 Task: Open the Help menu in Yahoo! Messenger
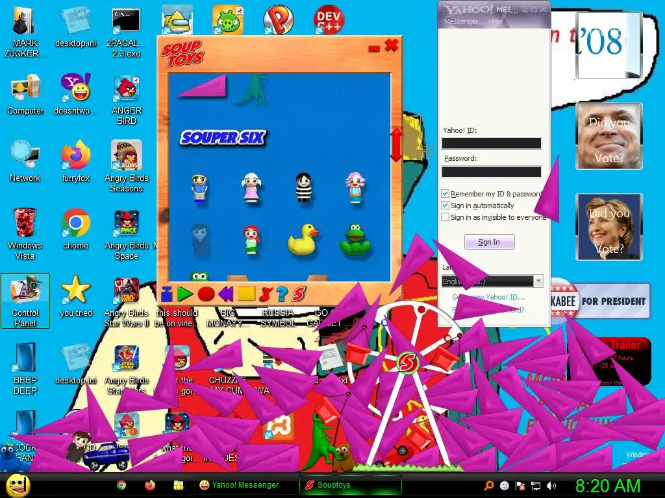[x=495, y=21]
